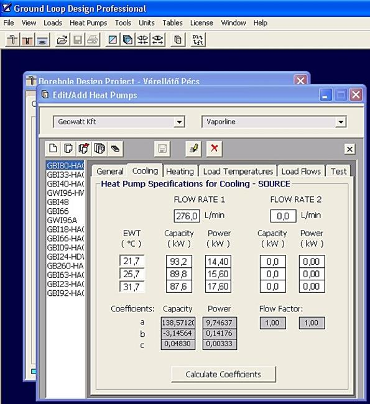The width and height of the screenshot is (370, 404).
Task: Expand the Vaporline series dropdown
Action: (341, 122)
